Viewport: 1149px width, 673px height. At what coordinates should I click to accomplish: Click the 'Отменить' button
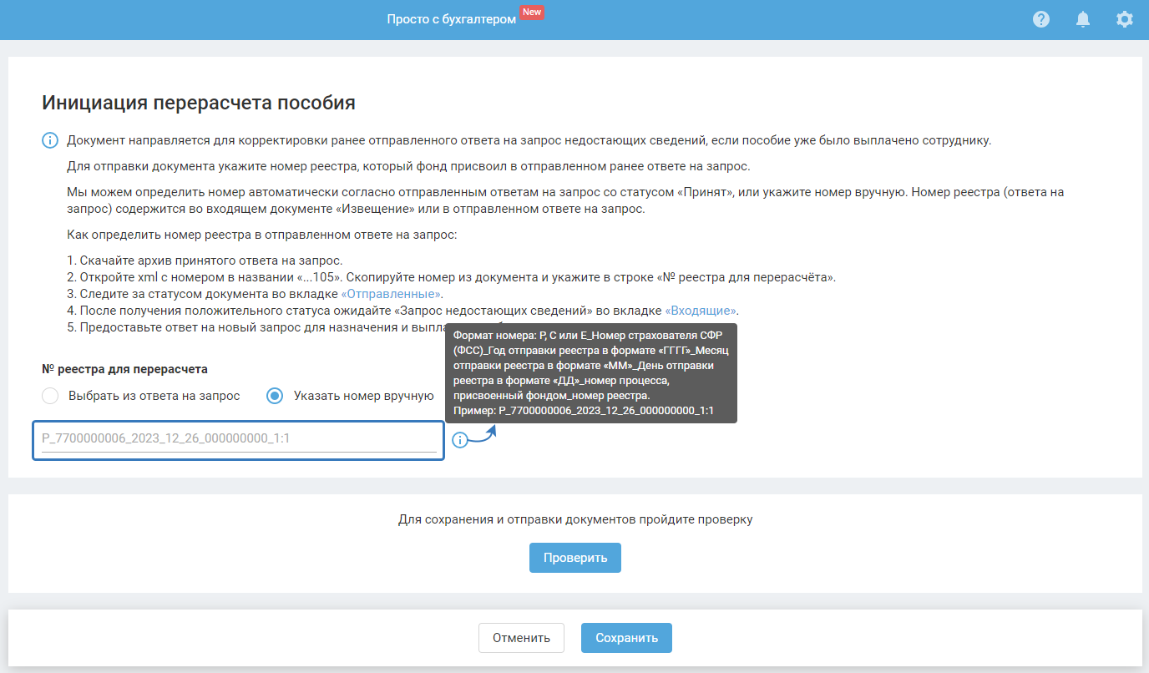coord(521,638)
